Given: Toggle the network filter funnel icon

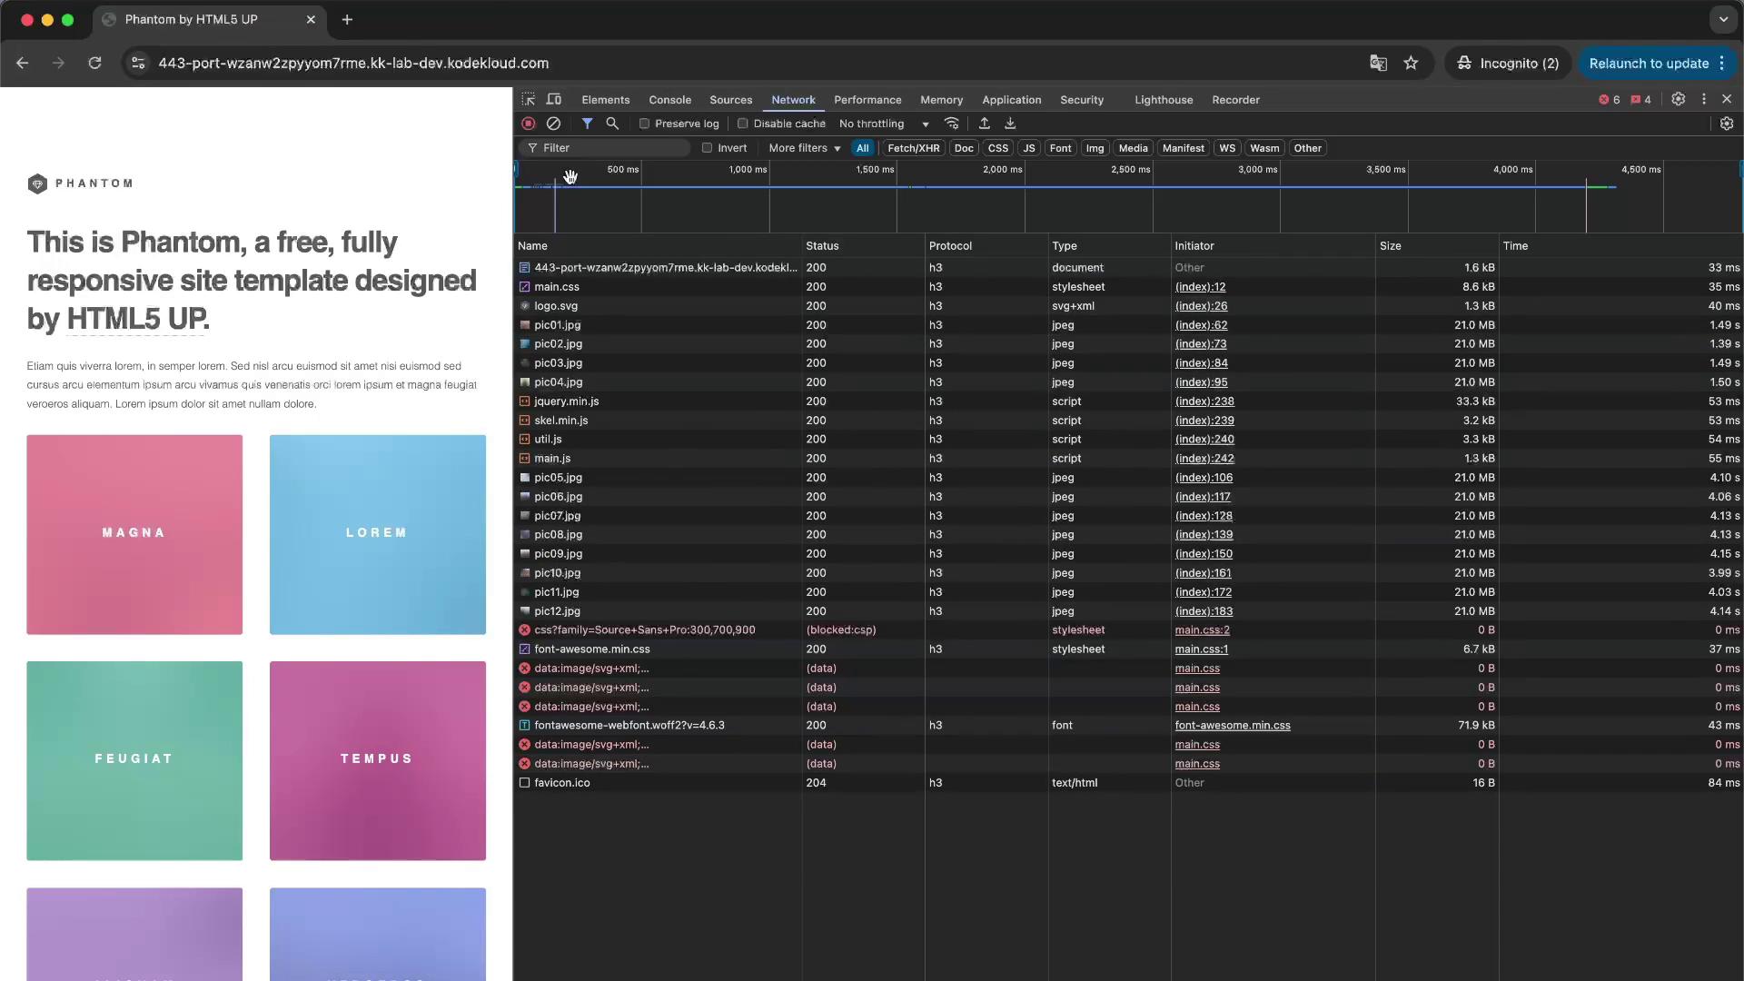Looking at the screenshot, I should tap(587, 124).
